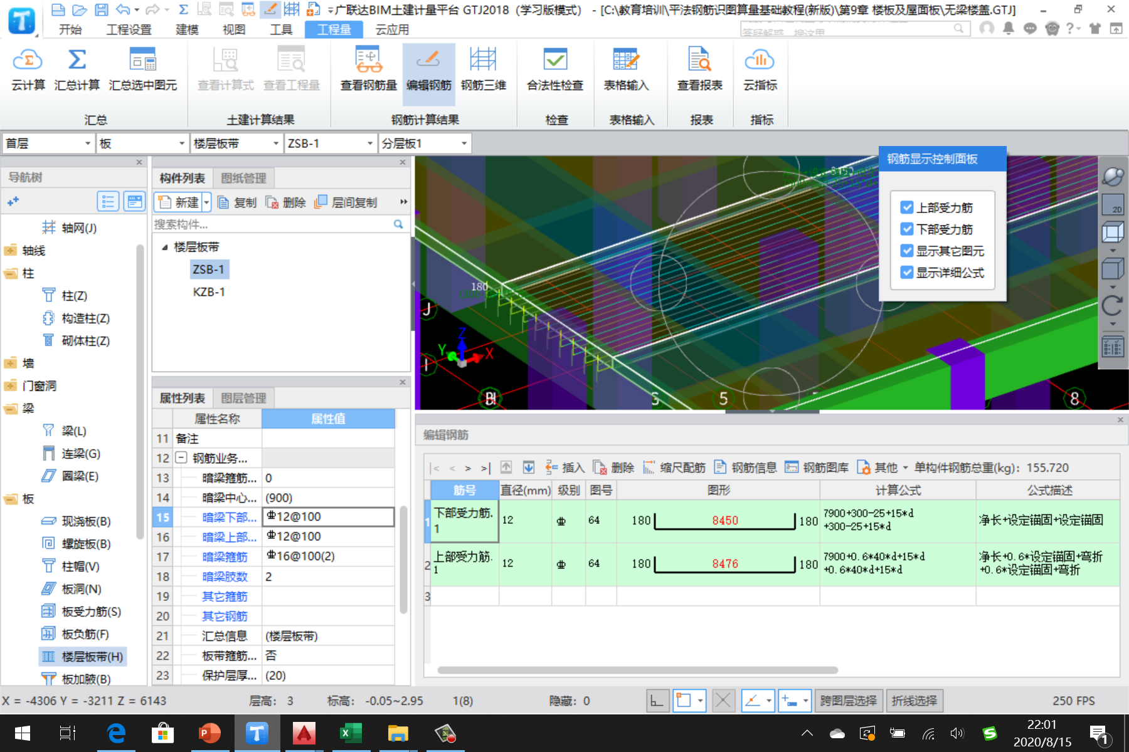Click 复制 copy in component list
The height and width of the screenshot is (752, 1129).
click(236, 202)
